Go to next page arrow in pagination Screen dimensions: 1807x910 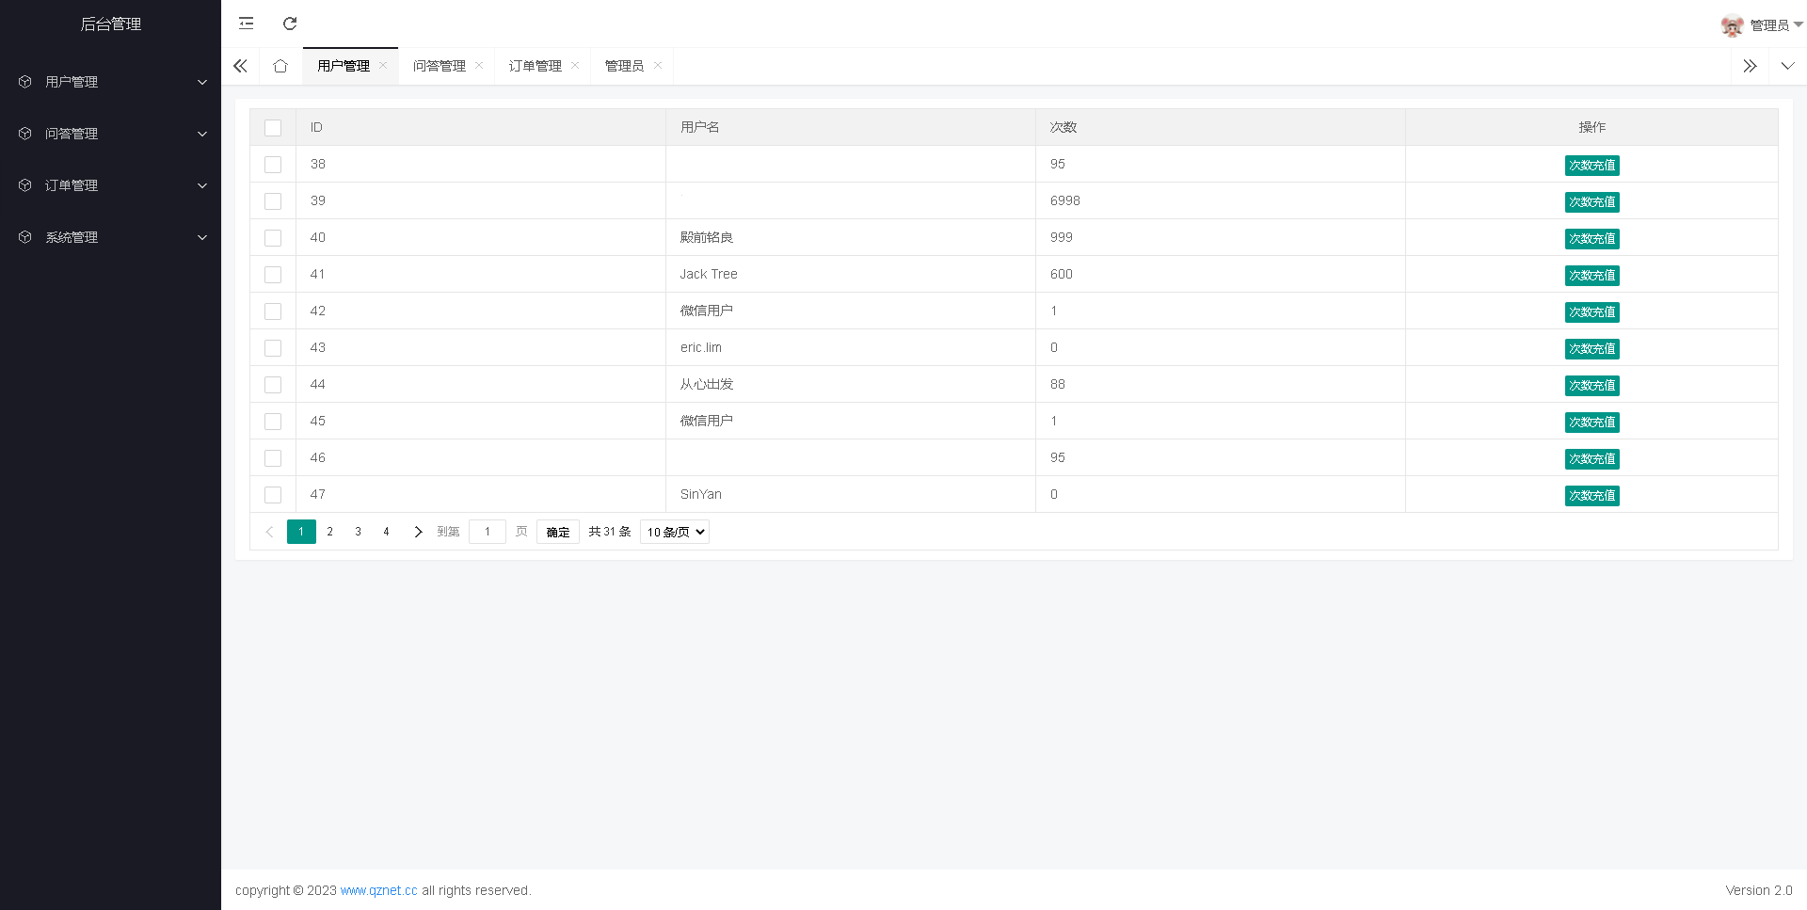click(x=418, y=532)
